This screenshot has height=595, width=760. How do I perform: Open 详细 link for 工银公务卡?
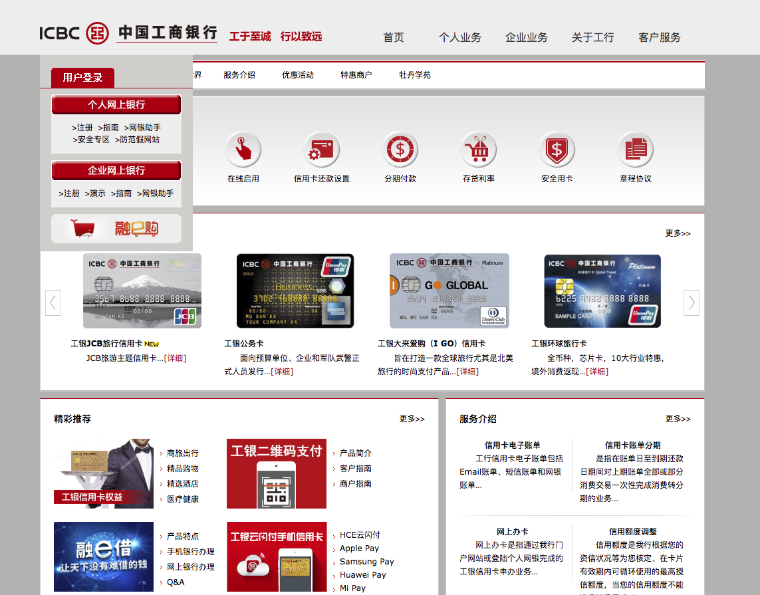(x=282, y=371)
